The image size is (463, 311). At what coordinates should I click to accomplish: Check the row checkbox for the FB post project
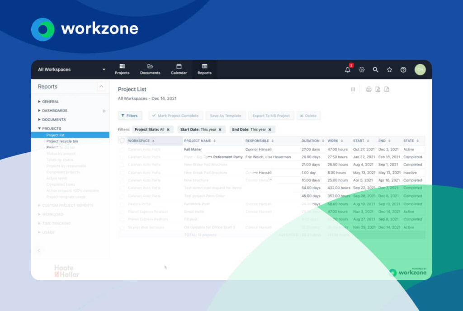coord(122,219)
